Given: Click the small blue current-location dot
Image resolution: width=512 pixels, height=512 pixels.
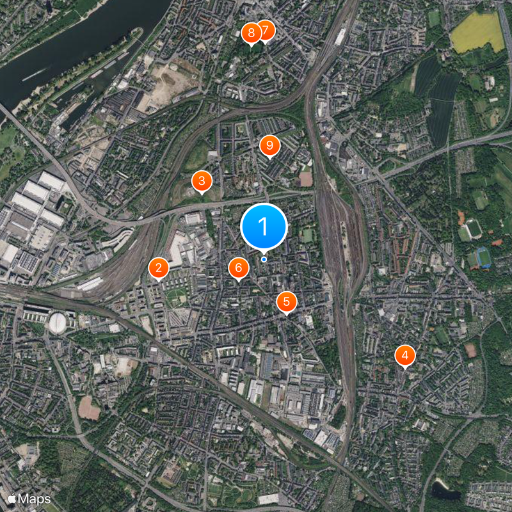Looking at the screenshot, I should 264,259.
